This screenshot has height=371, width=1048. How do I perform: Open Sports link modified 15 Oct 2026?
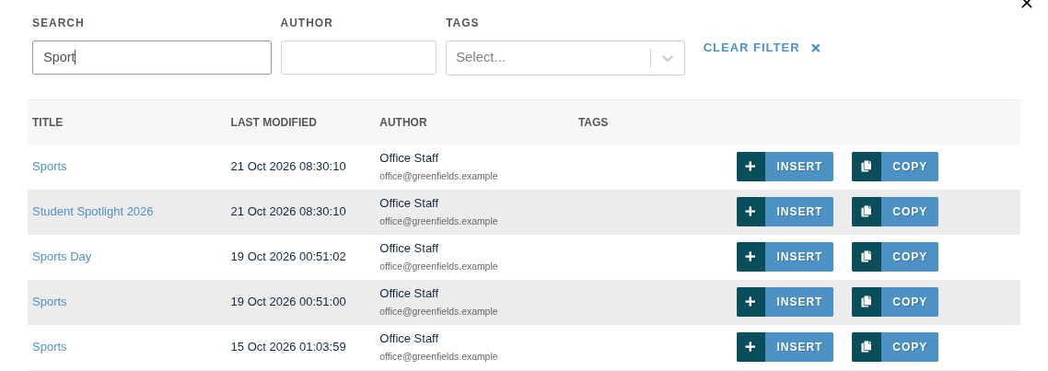coord(50,347)
